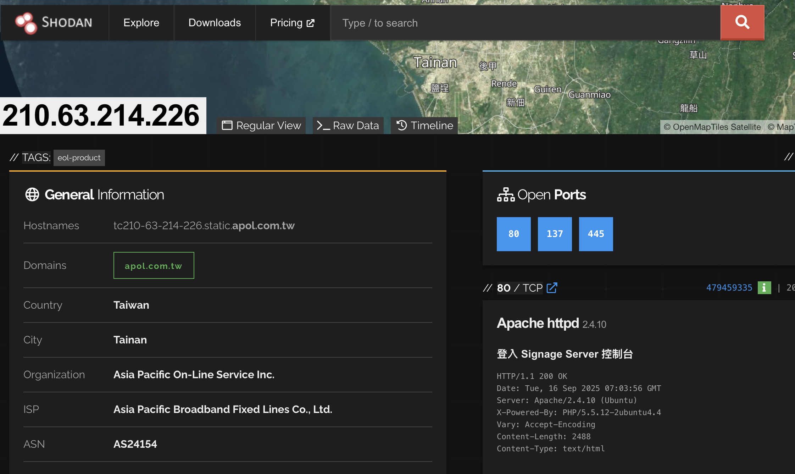
Task: Click the SHODAN wordmark
Action: point(67,23)
